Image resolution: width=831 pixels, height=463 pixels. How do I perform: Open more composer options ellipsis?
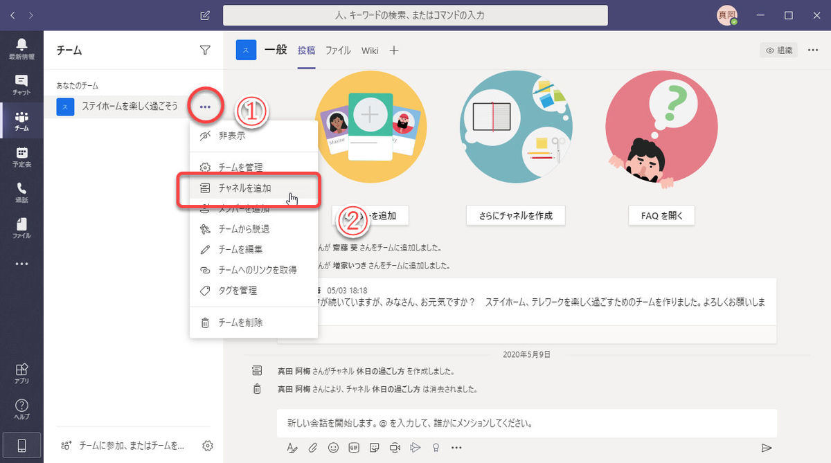click(456, 448)
